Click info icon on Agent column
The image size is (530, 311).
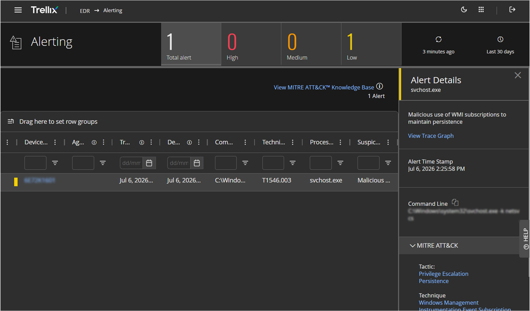click(94, 142)
